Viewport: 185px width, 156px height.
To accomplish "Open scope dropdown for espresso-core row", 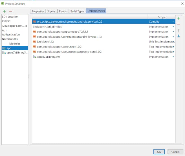I will click(173, 52).
